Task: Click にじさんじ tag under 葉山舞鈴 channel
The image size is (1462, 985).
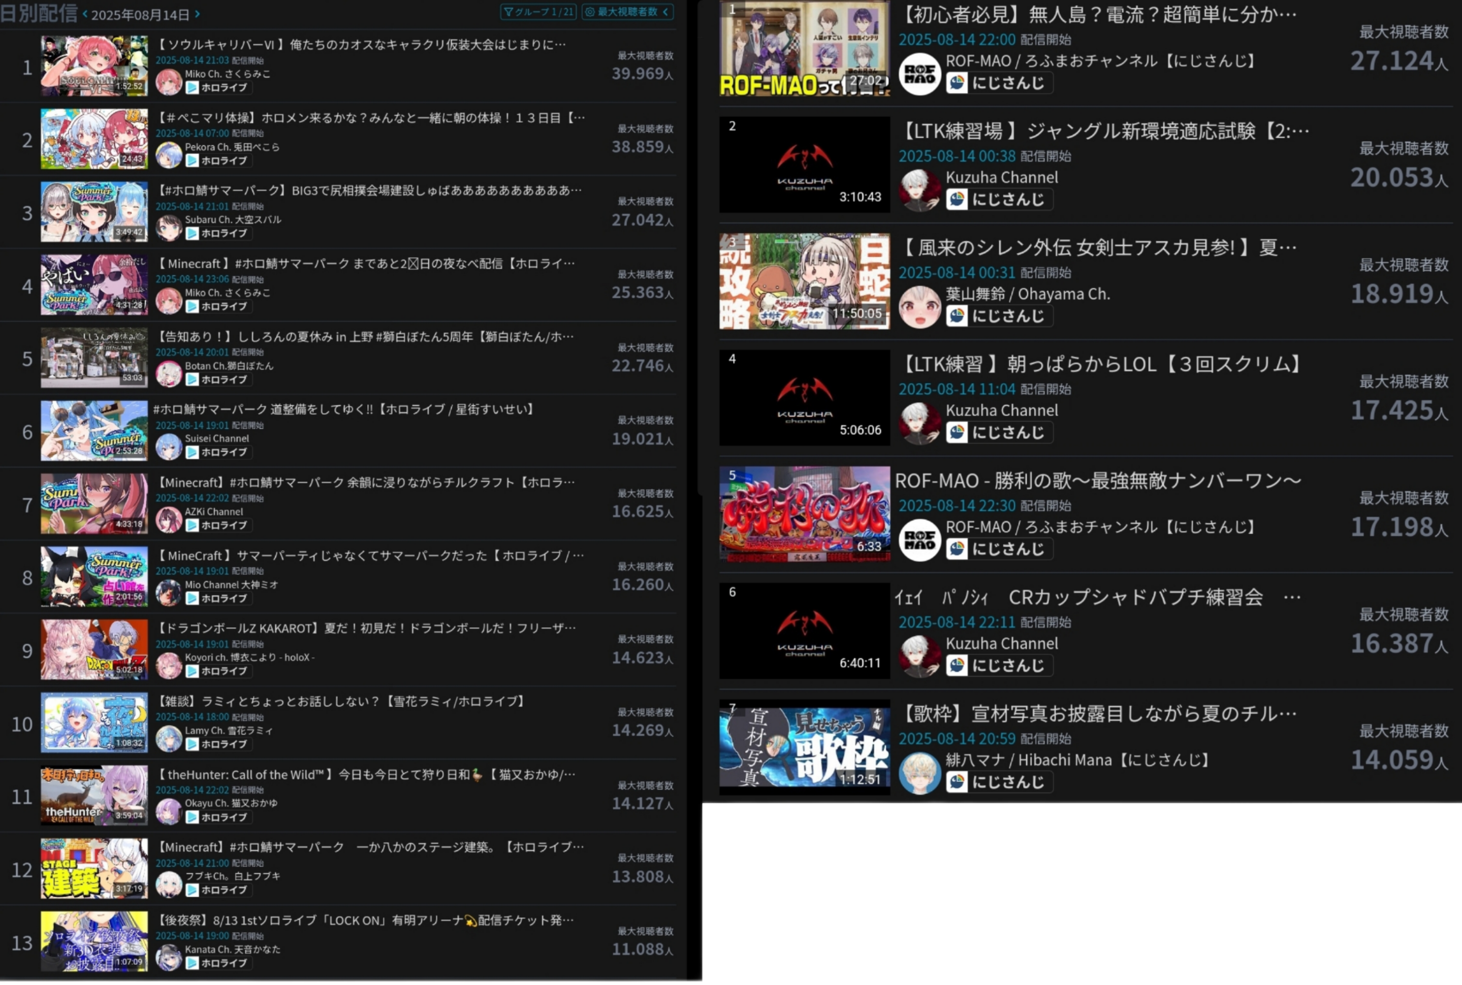Action: tap(999, 316)
